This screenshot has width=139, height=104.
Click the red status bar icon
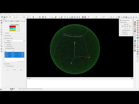coord(12,89)
